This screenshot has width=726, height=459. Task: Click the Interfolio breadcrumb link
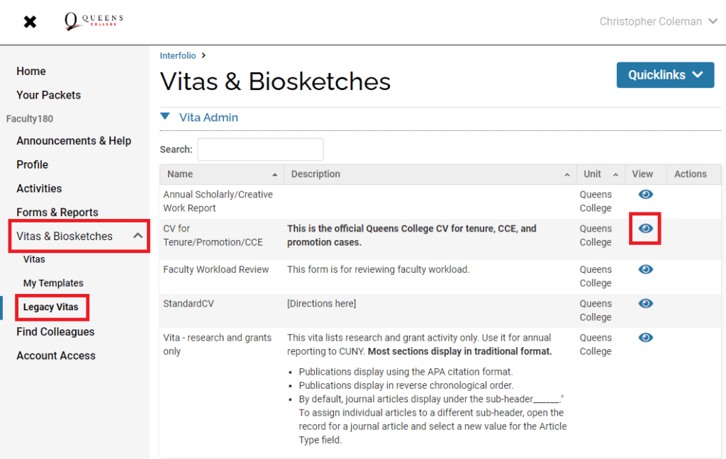tap(178, 56)
